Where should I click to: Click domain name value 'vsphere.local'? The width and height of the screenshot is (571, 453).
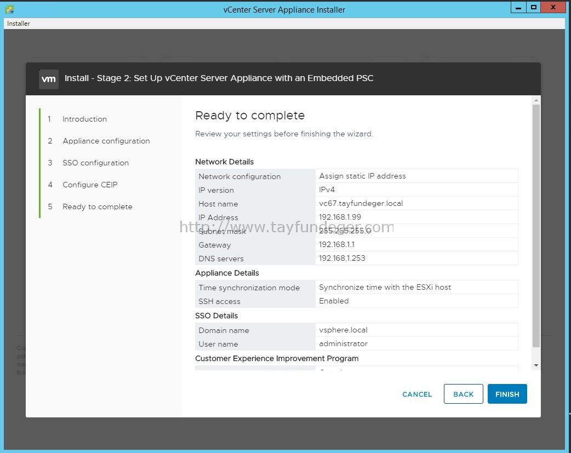click(343, 330)
